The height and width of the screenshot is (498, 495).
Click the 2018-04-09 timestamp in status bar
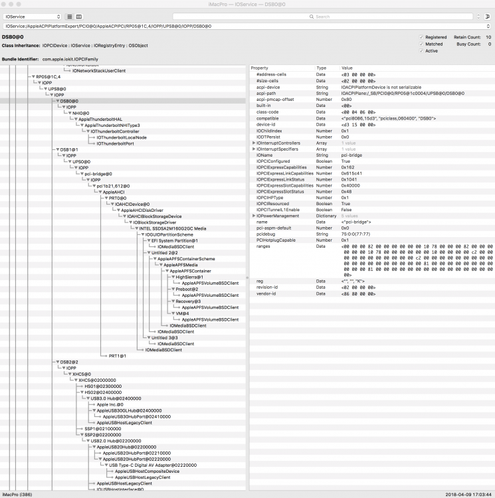tap(468, 495)
